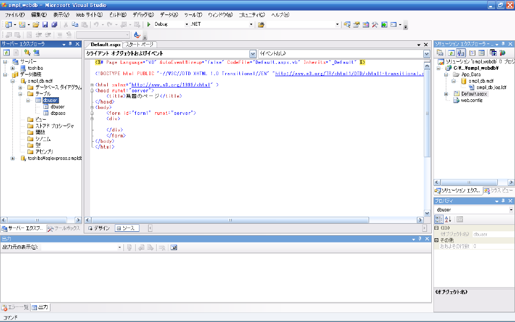
Task: Select the stored procedures folder in Server Explorer
Action: tap(55, 126)
